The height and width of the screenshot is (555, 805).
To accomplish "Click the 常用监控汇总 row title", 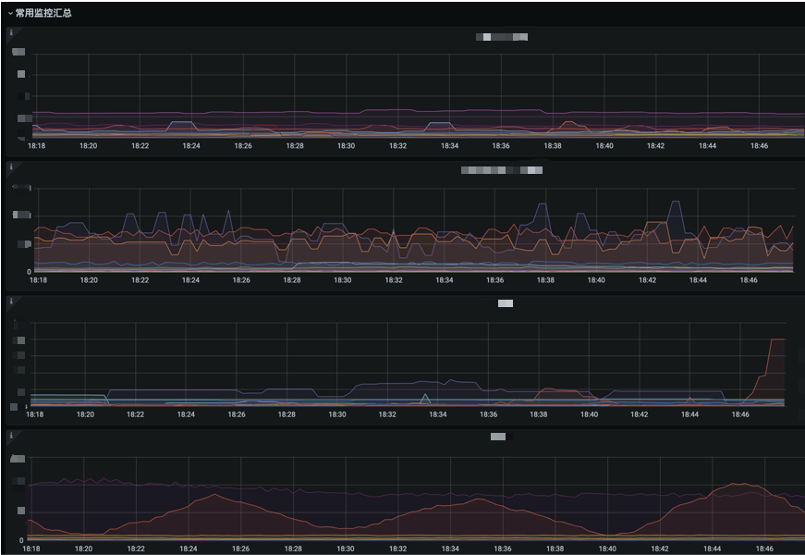I will 43,14.
